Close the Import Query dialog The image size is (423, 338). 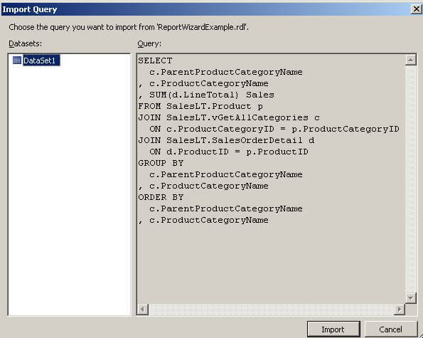[417, 9]
